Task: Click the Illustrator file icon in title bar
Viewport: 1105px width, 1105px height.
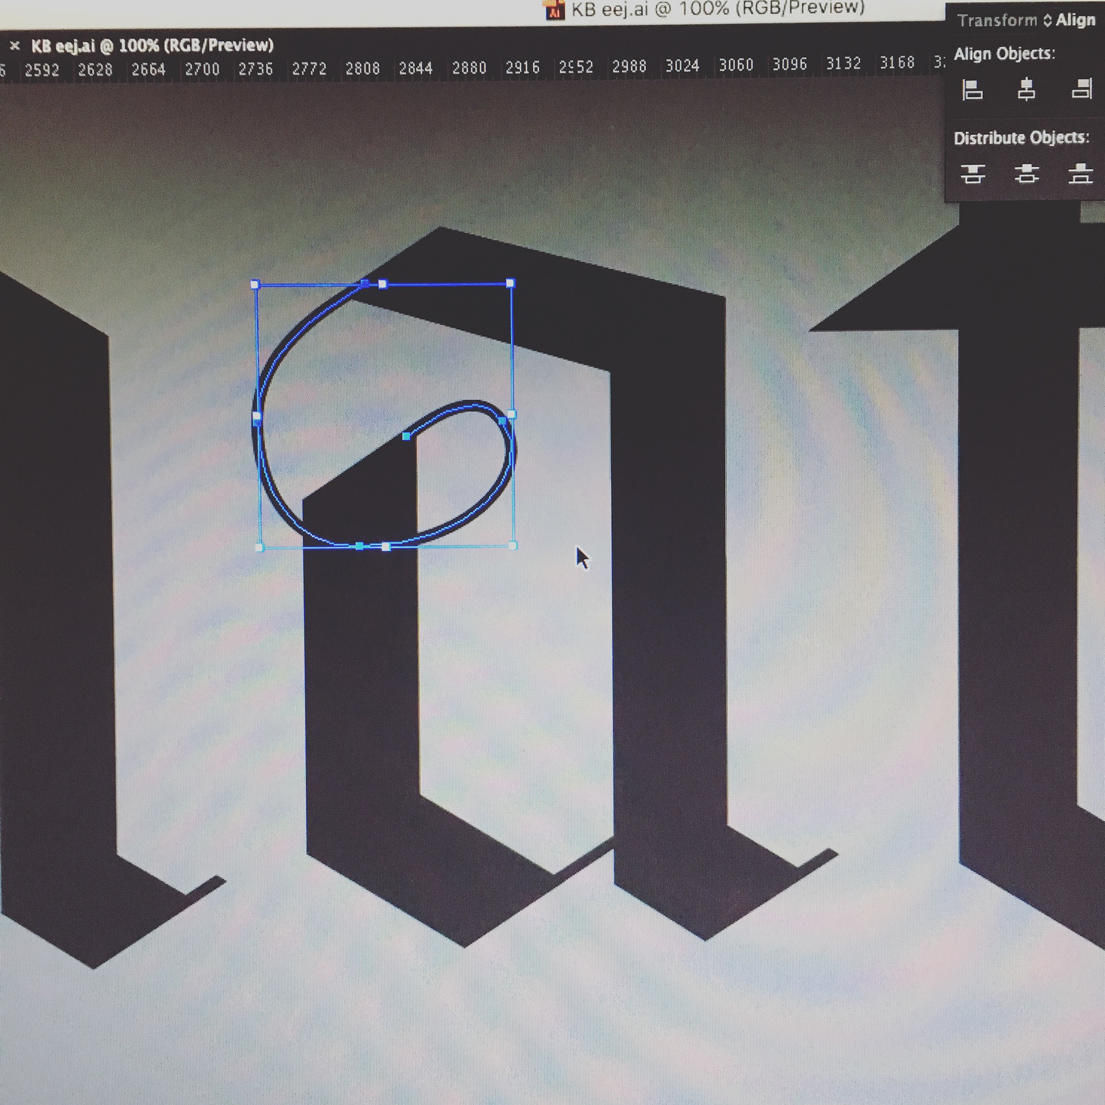Action: tap(555, 11)
